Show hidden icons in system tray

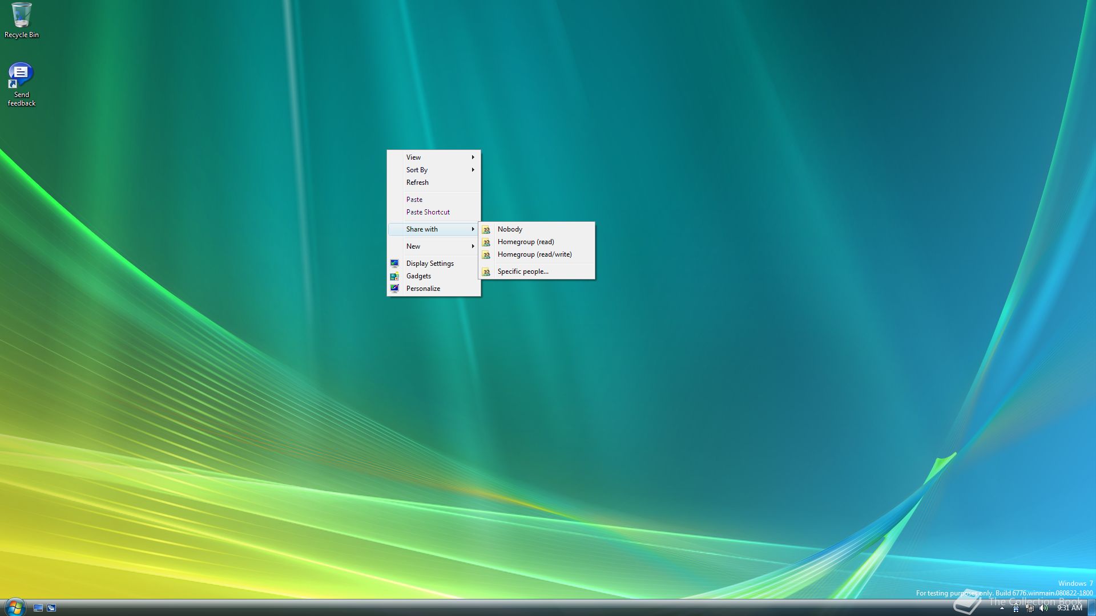[1002, 608]
